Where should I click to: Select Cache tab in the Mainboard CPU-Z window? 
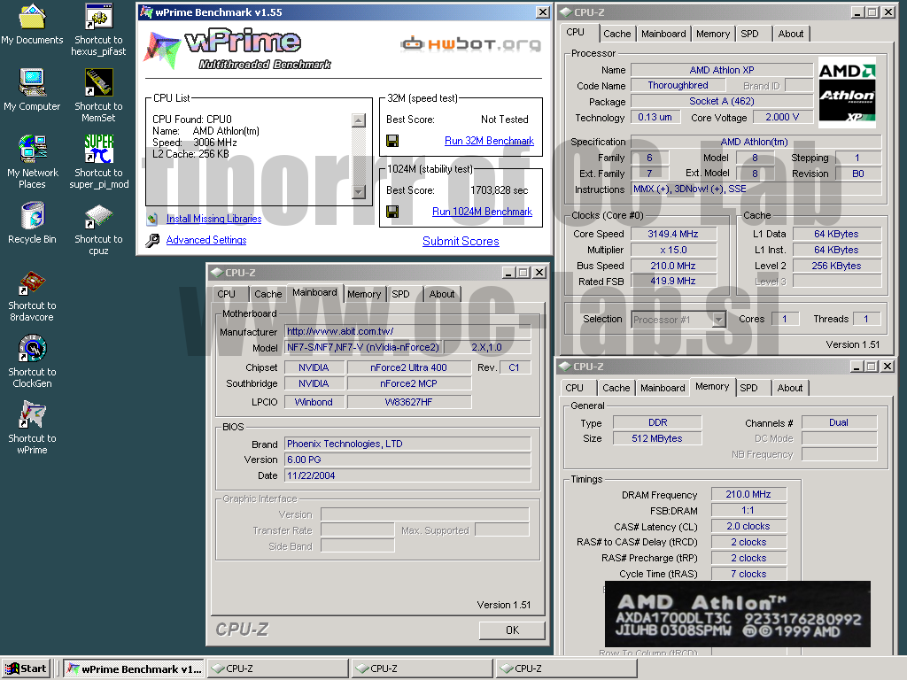point(267,294)
